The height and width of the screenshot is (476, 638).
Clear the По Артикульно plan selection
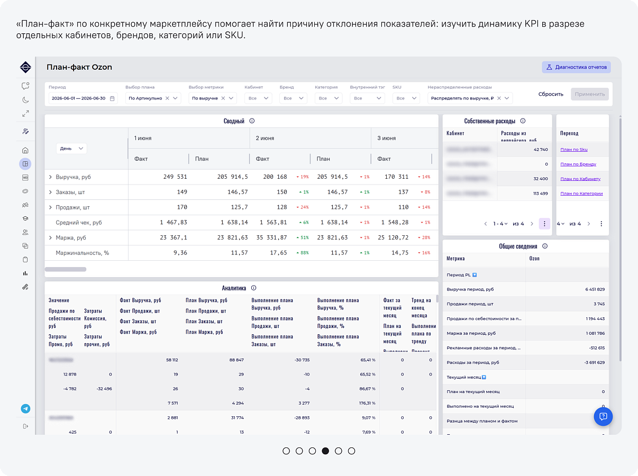tap(167, 98)
